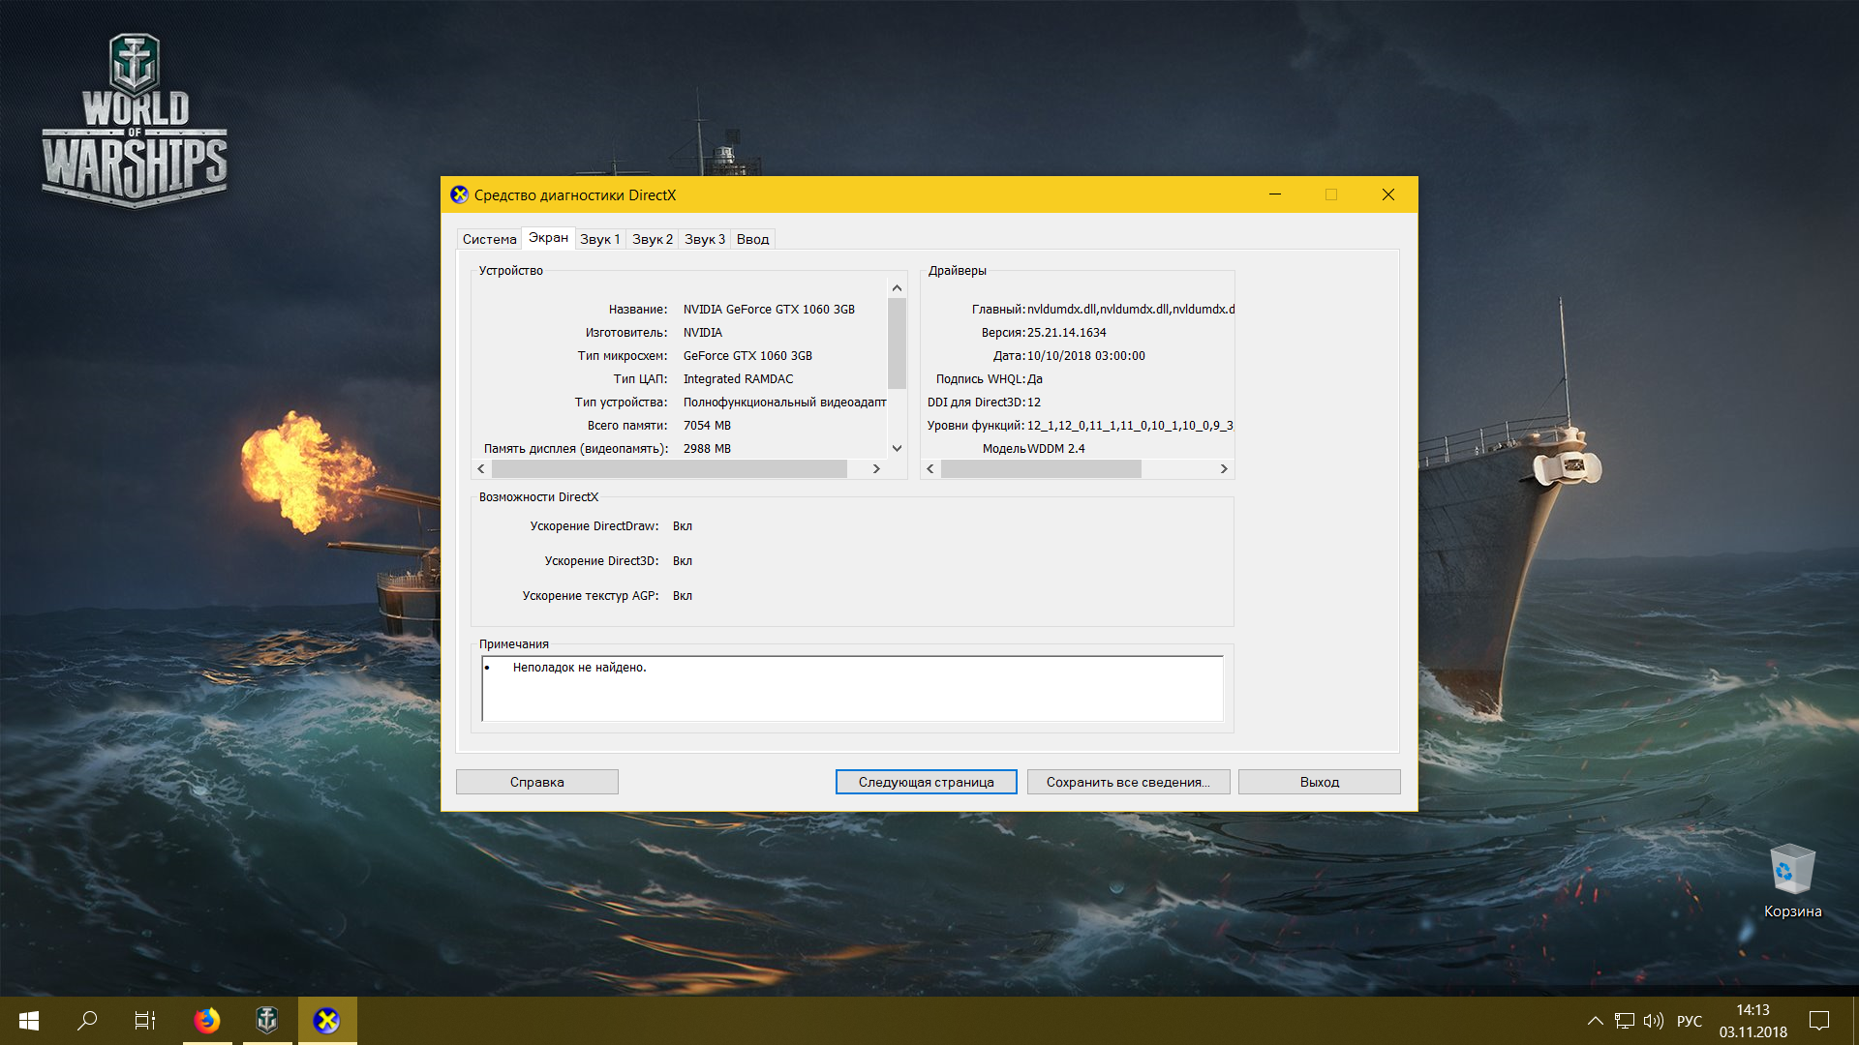Open the volume speaker tray icon

(1654, 1021)
